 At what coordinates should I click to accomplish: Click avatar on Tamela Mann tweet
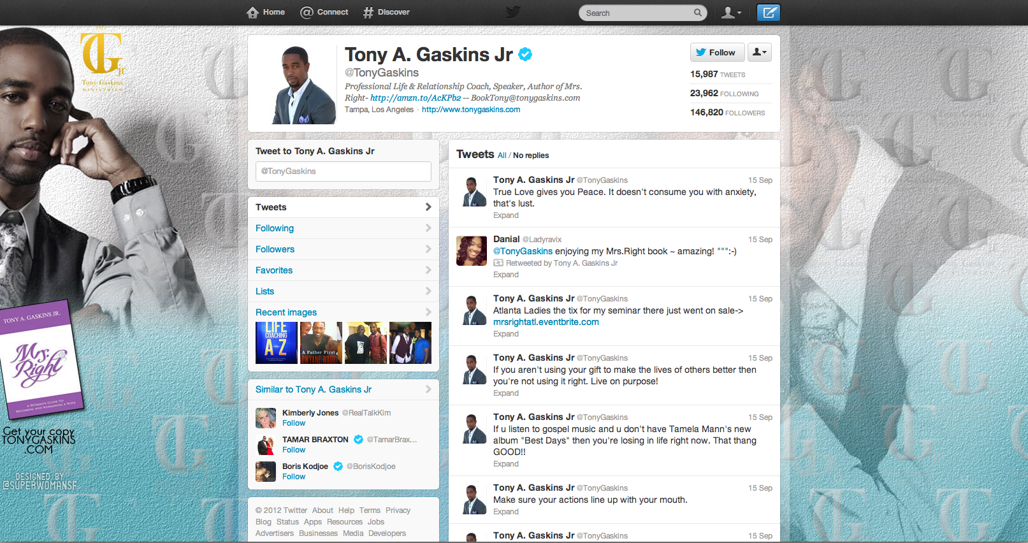click(472, 428)
